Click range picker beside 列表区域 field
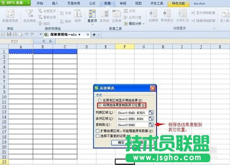The height and width of the screenshot is (165, 230). [151, 113]
